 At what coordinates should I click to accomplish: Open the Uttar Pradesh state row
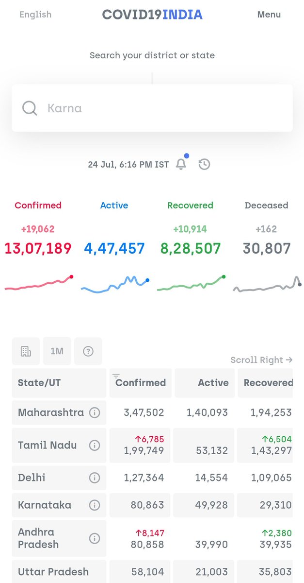point(152,571)
